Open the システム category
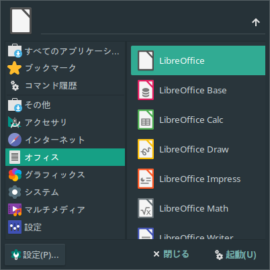Screen dimensions: 270x270 tap(65, 192)
